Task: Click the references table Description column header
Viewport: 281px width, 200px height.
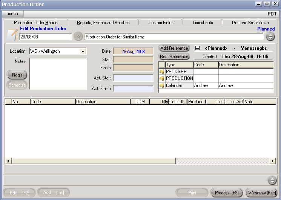Action: pos(246,65)
